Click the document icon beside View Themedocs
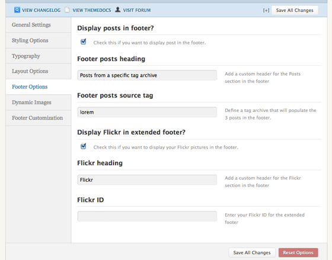The height and width of the screenshot is (260, 332). (67, 10)
